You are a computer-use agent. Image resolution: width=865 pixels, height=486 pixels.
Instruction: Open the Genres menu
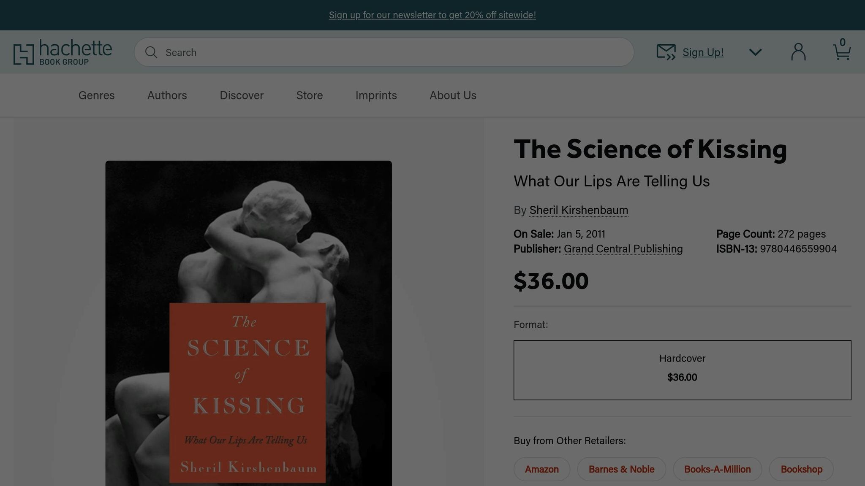click(96, 95)
